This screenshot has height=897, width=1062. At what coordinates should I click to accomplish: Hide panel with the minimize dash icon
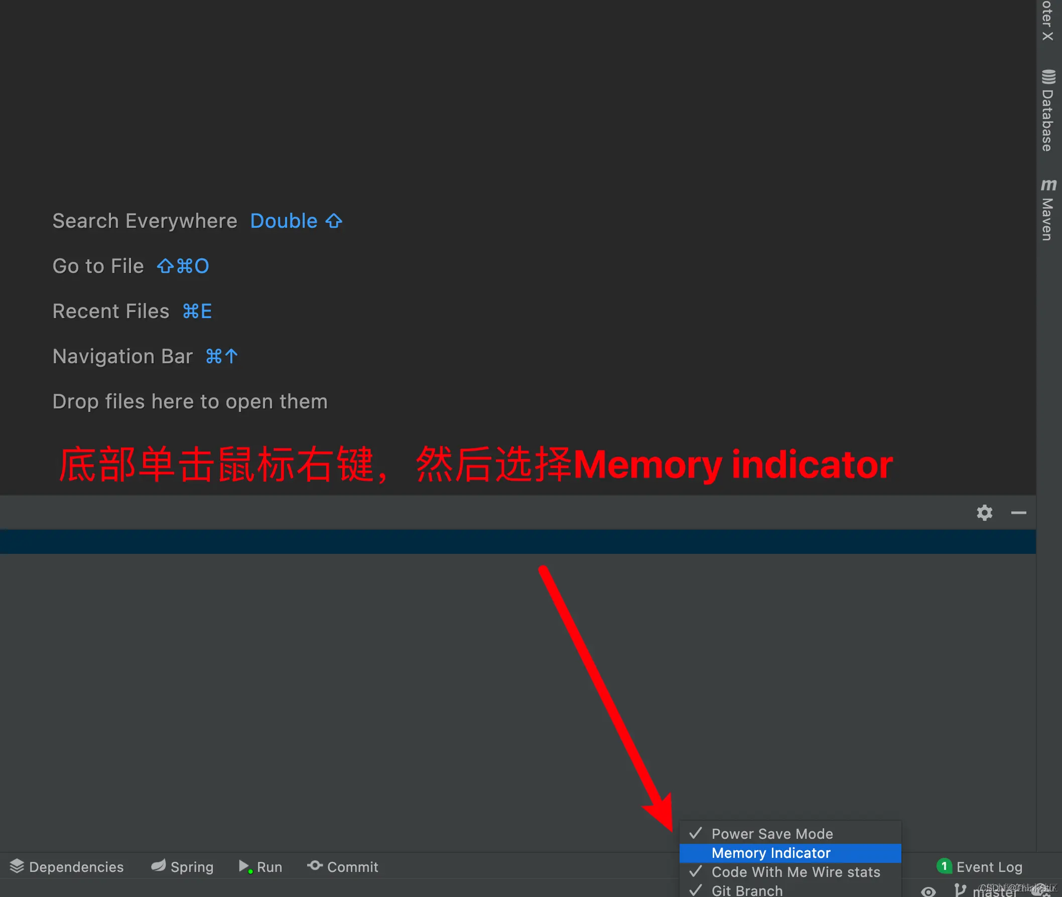click(1018, 513)
